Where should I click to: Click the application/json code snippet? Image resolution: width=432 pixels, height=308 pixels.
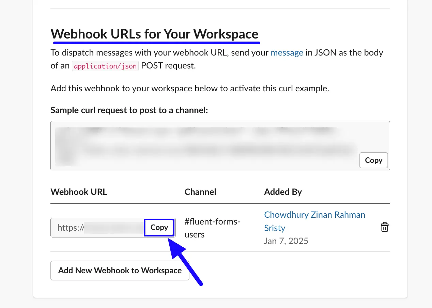105,66
